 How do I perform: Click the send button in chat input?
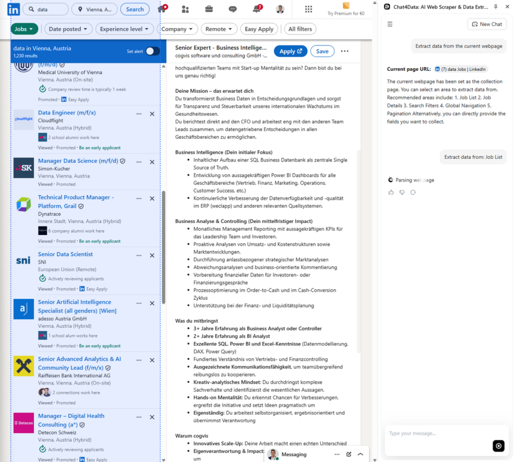click(x=498, y=446)
